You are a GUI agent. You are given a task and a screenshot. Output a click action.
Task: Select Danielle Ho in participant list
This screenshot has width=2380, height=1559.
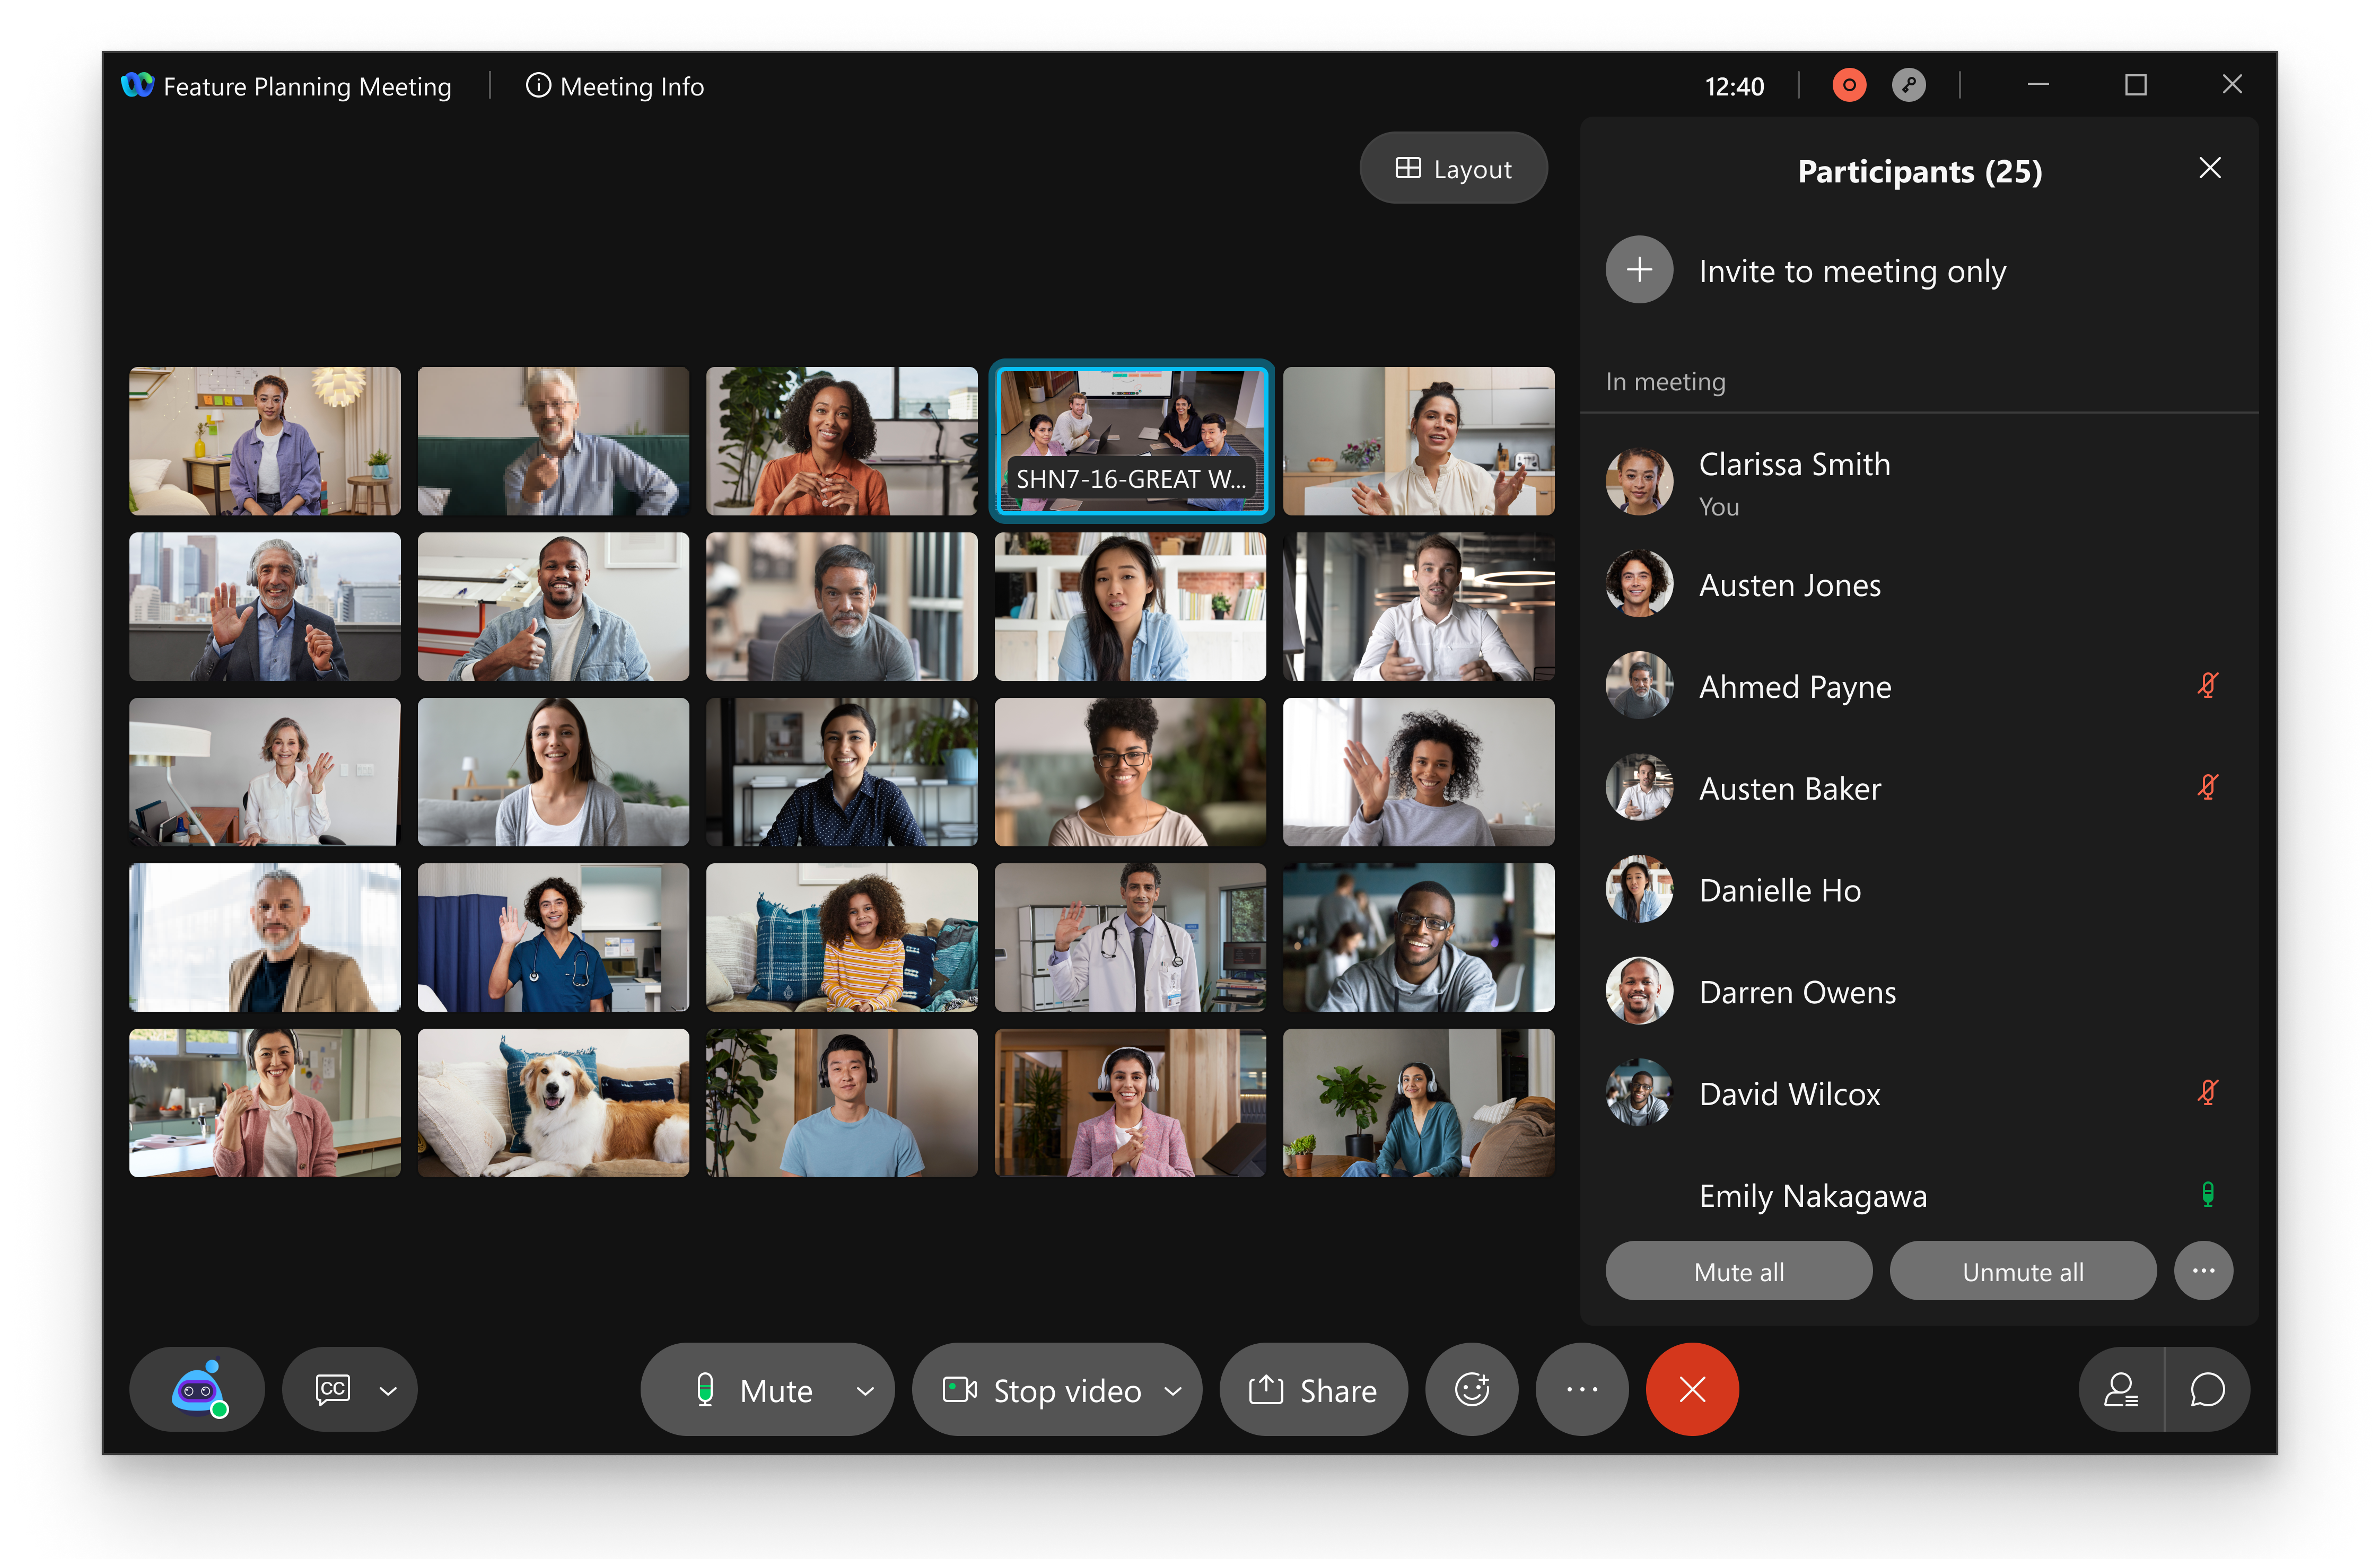click(1918, 889)
